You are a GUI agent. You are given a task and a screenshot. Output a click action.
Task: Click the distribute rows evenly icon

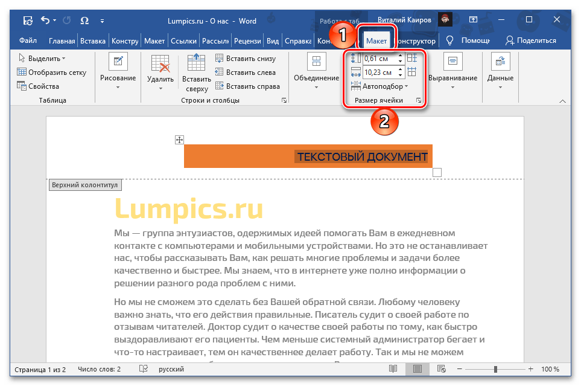pos(412,58)
